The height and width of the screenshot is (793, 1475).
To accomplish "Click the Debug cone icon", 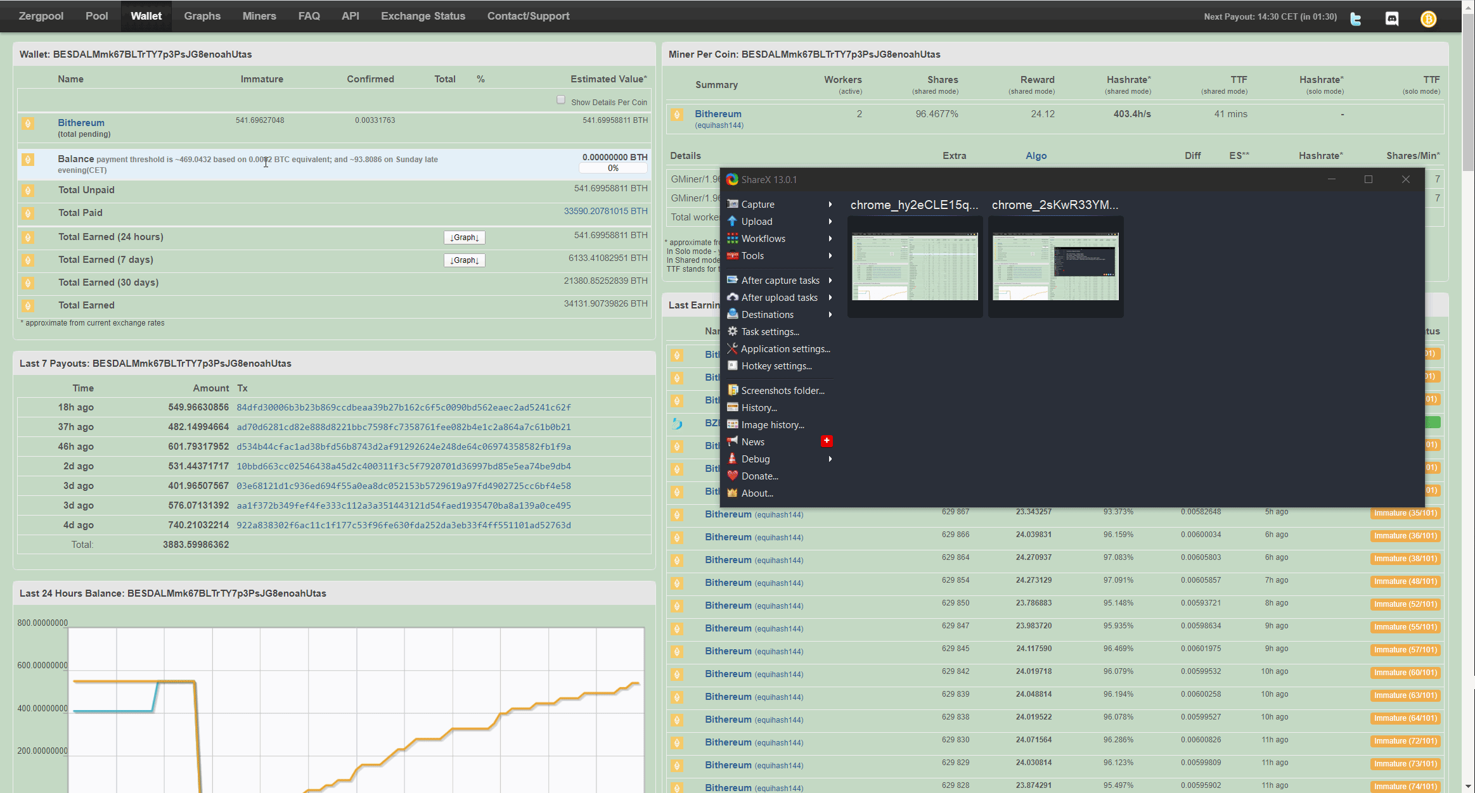I will pos(733,459).
